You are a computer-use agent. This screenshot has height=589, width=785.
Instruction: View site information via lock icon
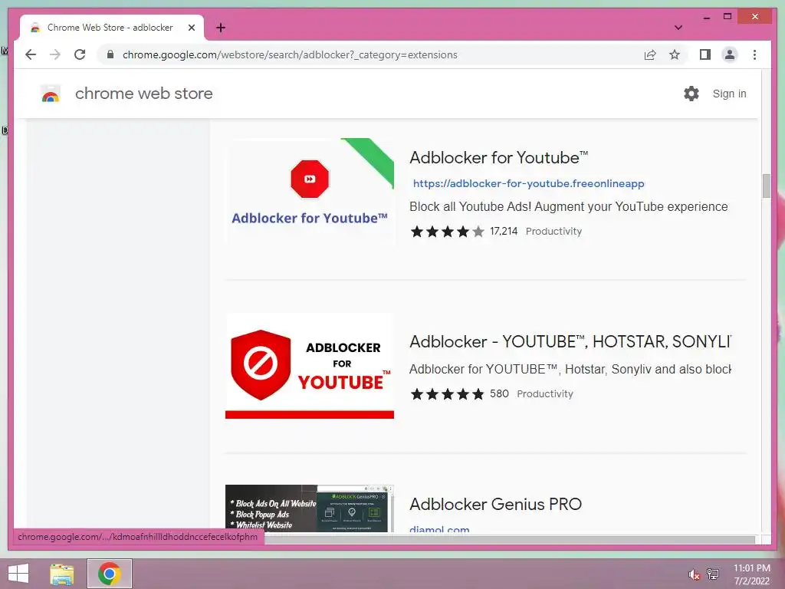(x=110, y=54)
